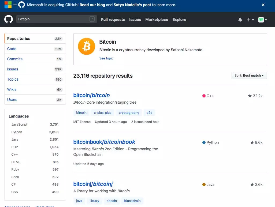Screen dimensions: 275x207
Task: Open Issues in the top navbar
Action: click(x=135, y=20)
